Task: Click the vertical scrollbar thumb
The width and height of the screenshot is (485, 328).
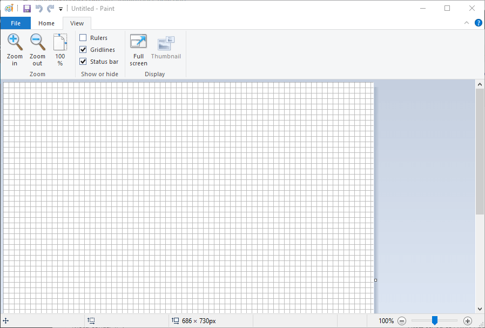Action: coord(480,152)
